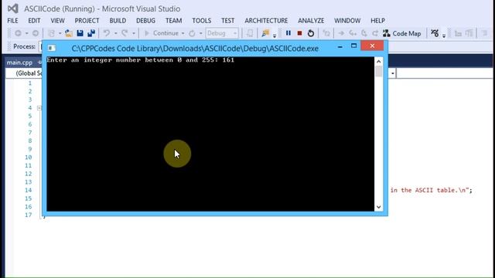
Task: Click the New Project toolbar icon
Action: (x=51, y=33)
